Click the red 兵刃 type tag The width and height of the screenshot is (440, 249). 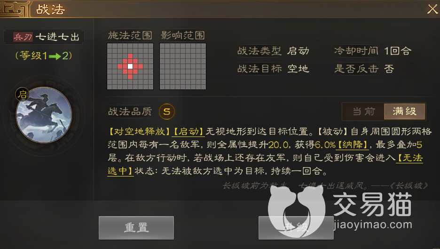point(23,37)
